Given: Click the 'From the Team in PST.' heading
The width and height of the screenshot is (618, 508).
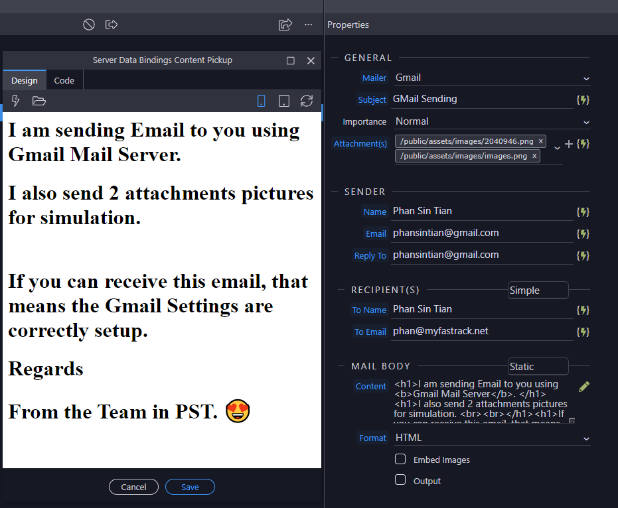Looking at the screenshot, I should [x=113, y=412].
